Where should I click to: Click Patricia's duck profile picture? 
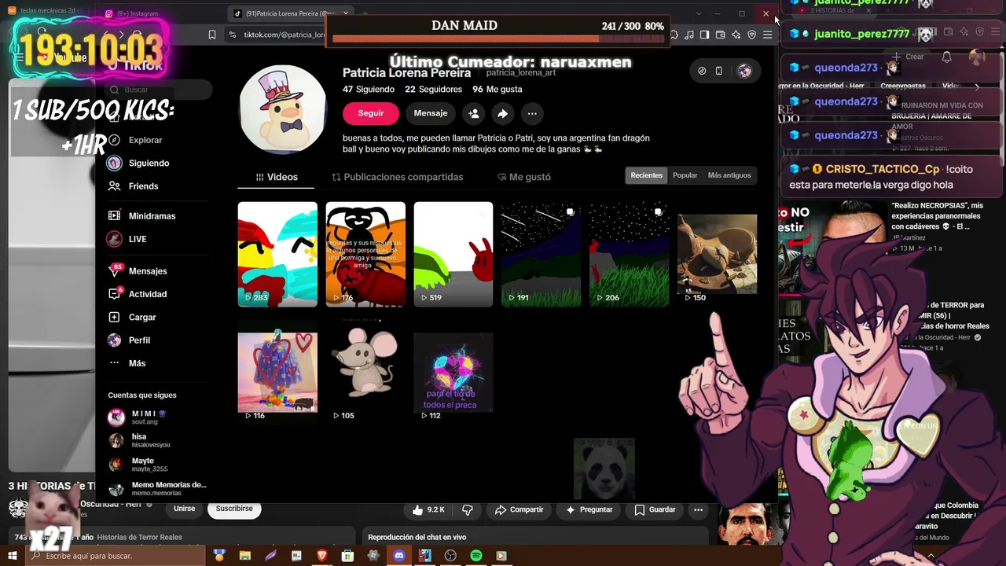coord(282,109)
